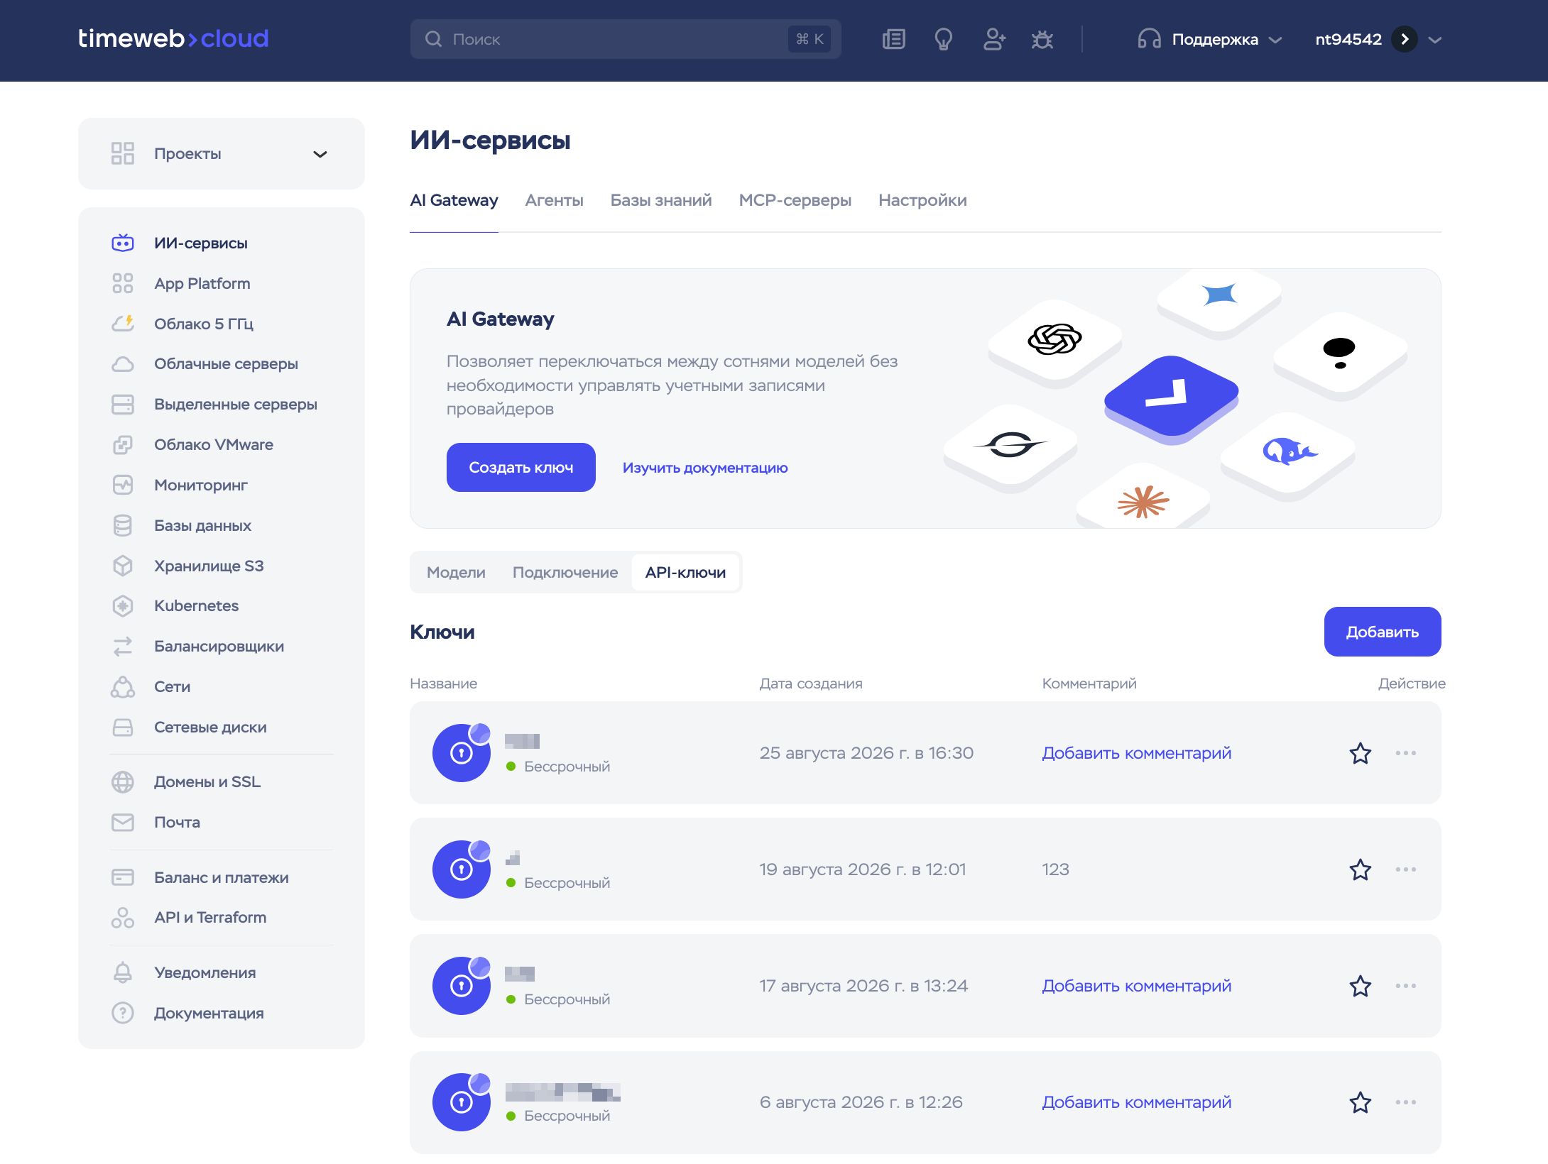
Task: Select the Модели sub-tab
Action: point(456,572)
